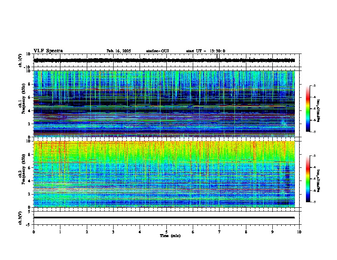Click the "-7" label on ch.2 color scale
This screenshot has width=337, height=260.
pos(314,202)
